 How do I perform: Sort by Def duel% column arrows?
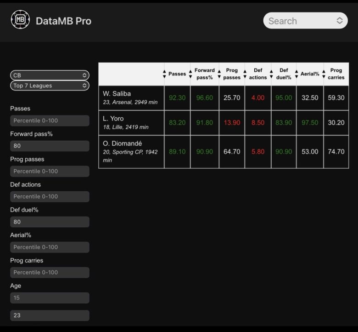coord(272,74)
